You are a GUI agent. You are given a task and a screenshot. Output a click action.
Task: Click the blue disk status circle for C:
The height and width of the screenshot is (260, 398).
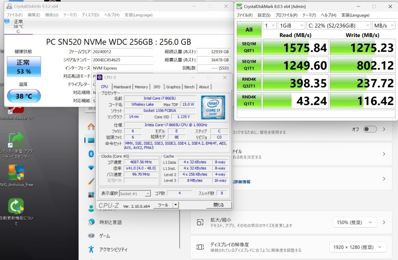click(7, 21)
